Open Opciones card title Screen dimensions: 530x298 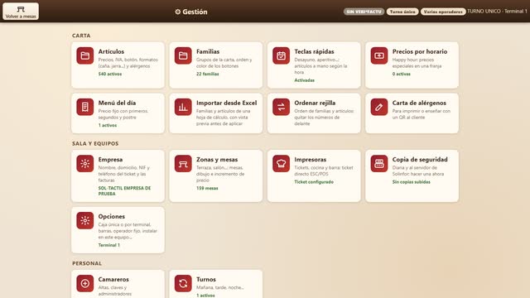coord(112,216)
